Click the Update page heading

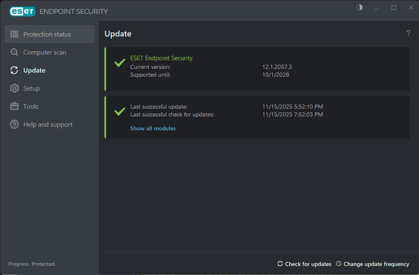click(118, 34)
